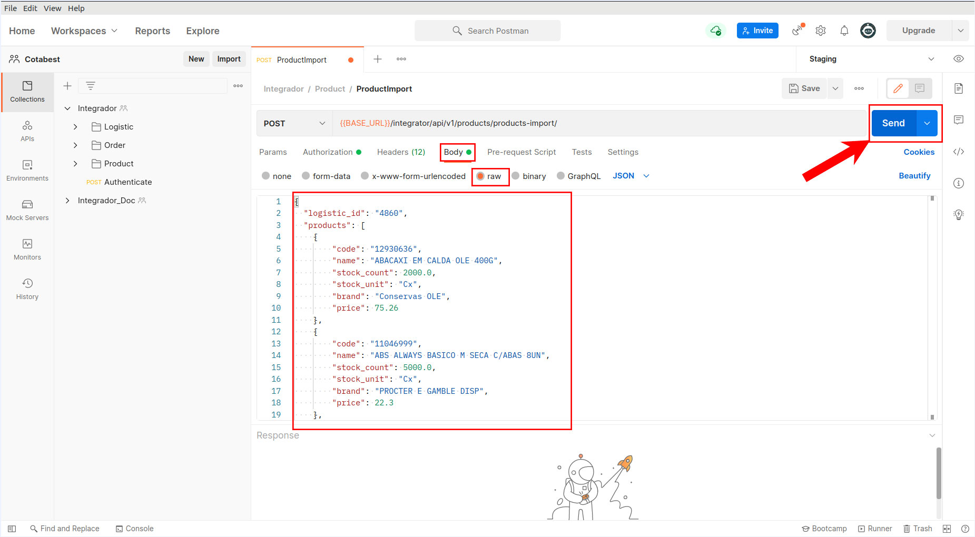Open the Monitors sidebar panel
Screen dimensions: 975x537
coord(27,250)
